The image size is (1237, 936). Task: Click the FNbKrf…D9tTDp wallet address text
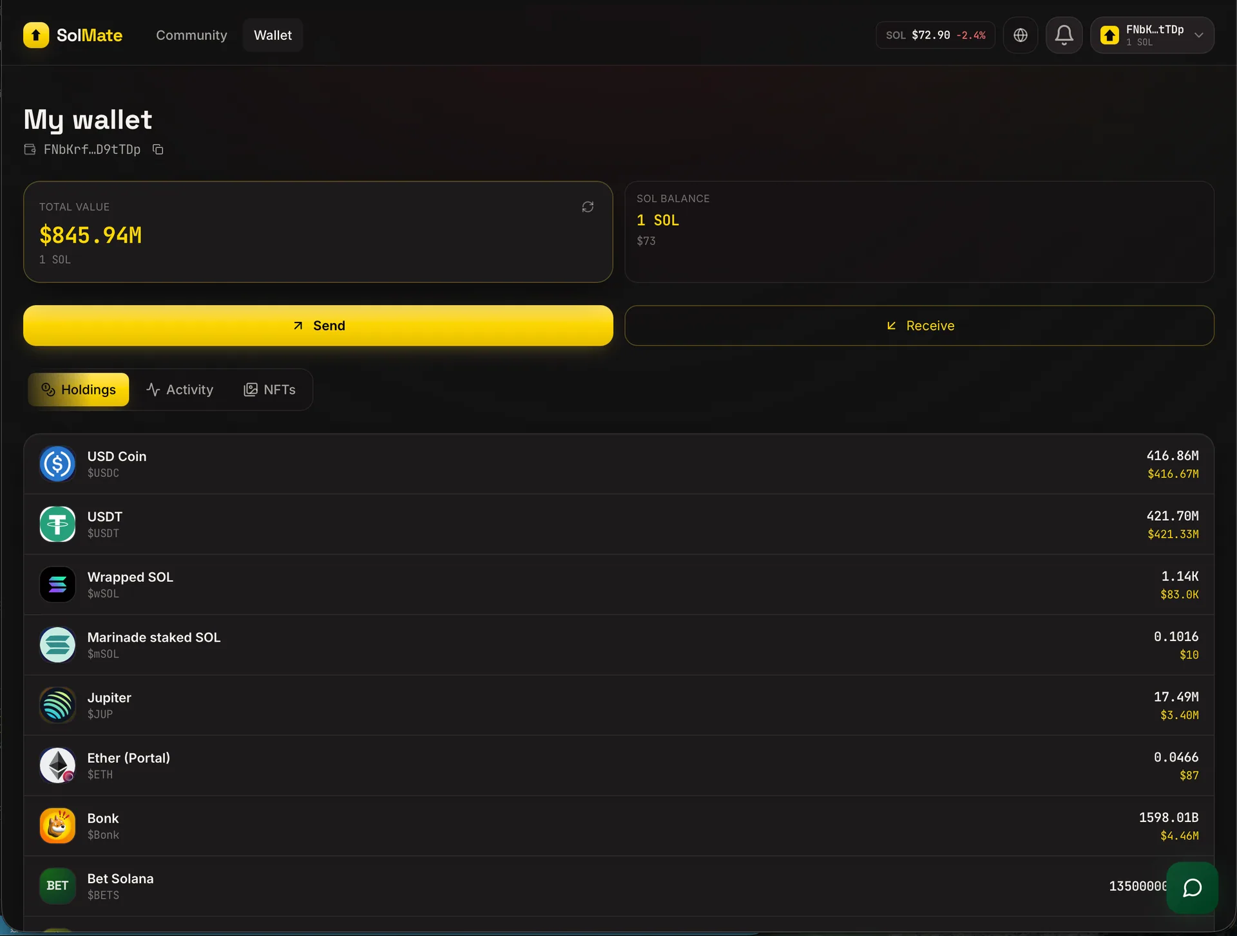[92, 149]
